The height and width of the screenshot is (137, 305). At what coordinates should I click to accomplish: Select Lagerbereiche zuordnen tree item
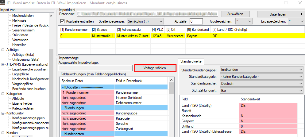(30, 69)
